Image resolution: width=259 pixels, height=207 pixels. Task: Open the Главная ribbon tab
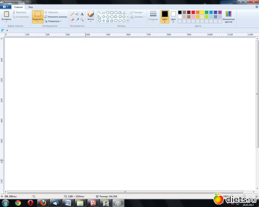[18, 7]
